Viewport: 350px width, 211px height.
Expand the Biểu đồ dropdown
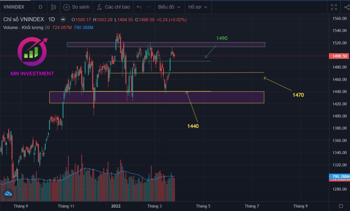169,7
